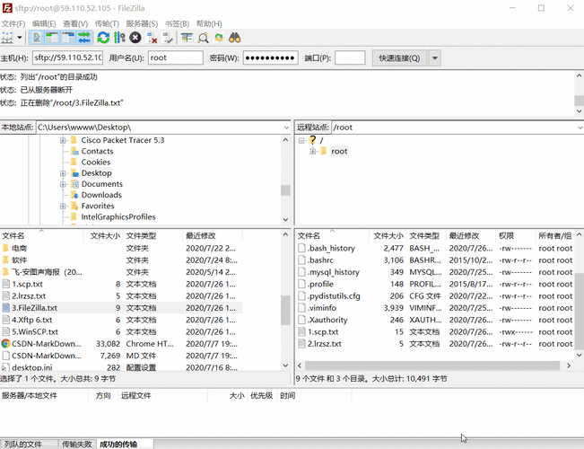Disconnect from the current server

pyautogui.click(x=152, y=38)
